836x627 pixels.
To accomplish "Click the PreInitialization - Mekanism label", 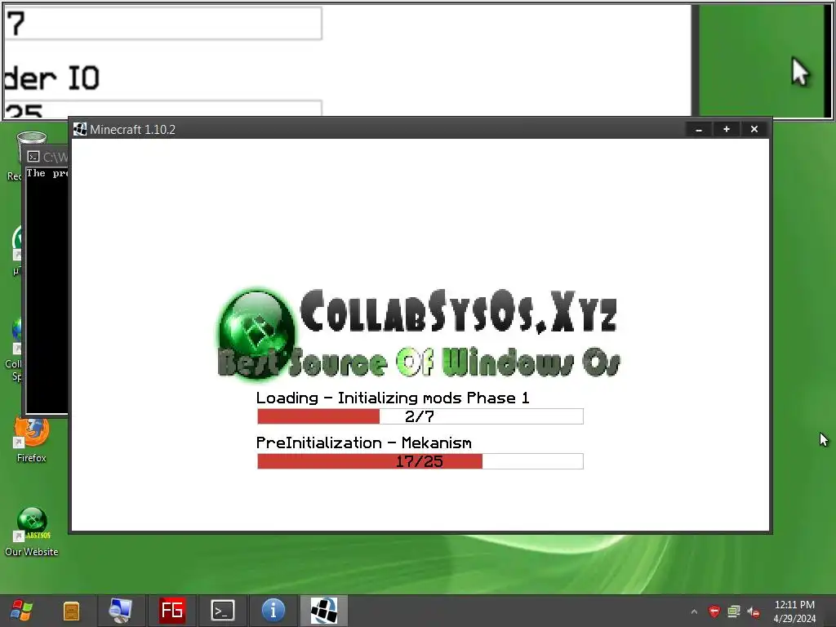I will point(363,443).
